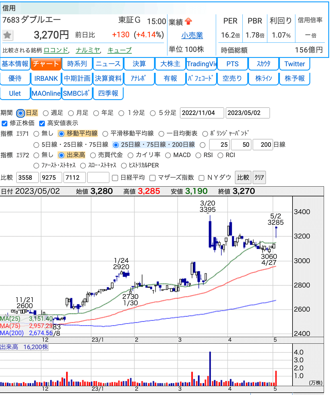
Task: Open the 決算資料 tab
Action: click(108, 78)
